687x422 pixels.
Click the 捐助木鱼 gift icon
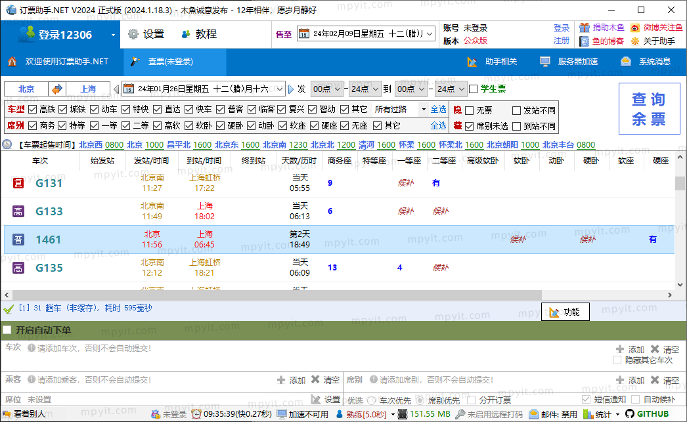(585, 28)
